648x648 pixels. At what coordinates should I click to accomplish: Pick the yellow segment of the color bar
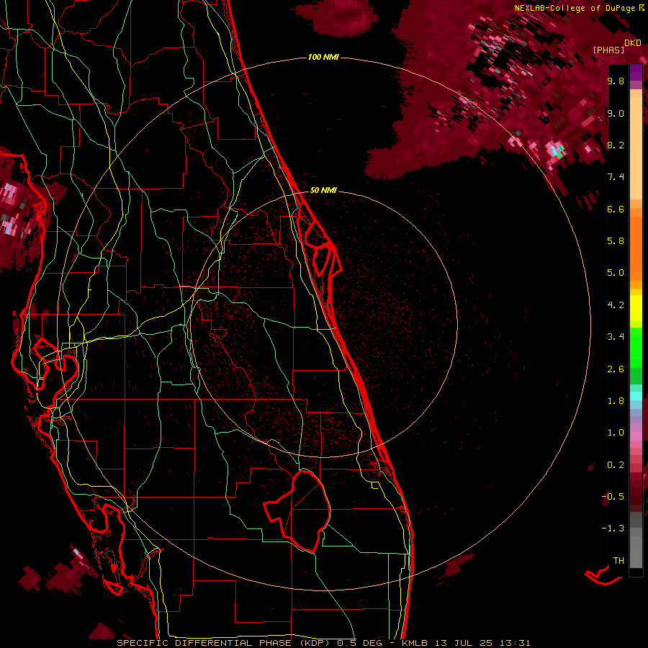tap(636, 308)
